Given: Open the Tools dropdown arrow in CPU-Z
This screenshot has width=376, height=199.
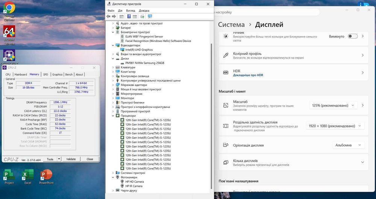Looking at the screenshot, I should 59,159.
